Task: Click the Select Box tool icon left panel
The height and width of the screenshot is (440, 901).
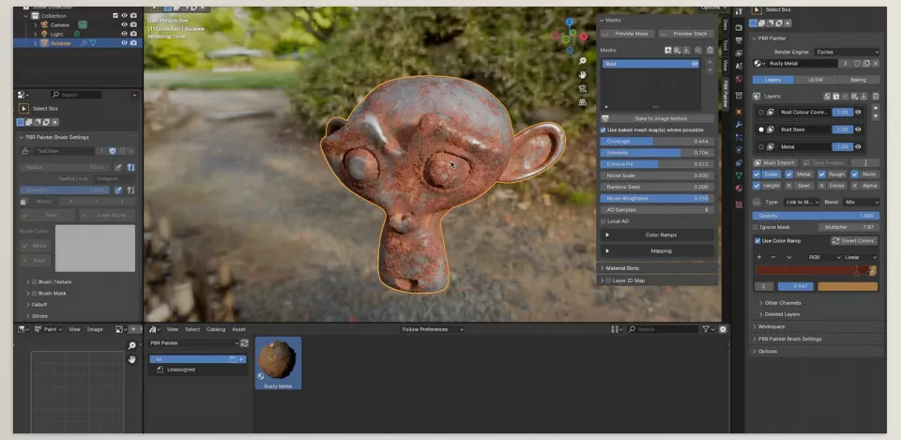Action: point(24,109)
